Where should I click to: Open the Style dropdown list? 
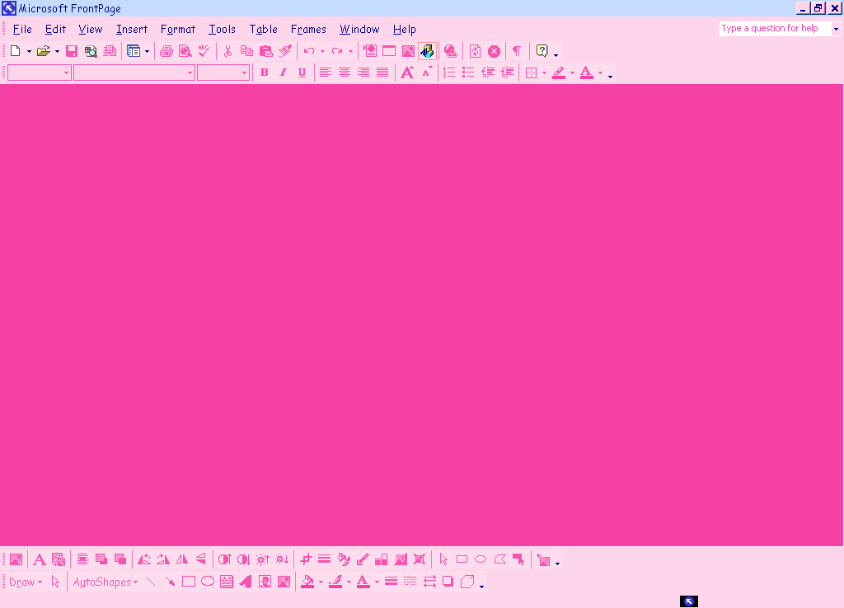point(66,72)
